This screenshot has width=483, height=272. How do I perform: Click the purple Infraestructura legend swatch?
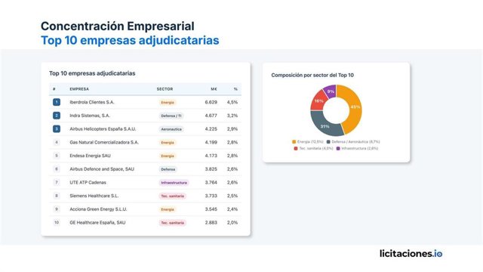point(338,148)
